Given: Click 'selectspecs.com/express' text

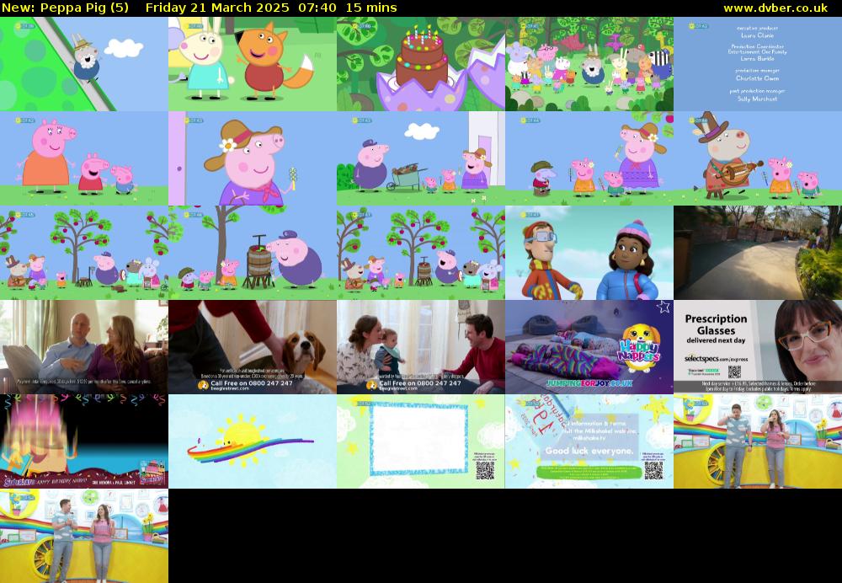Looking at the screenshot, I should tap(716, 358).
